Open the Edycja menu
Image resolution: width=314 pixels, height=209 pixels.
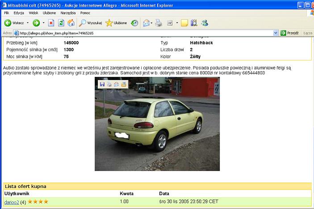[19, 13]
